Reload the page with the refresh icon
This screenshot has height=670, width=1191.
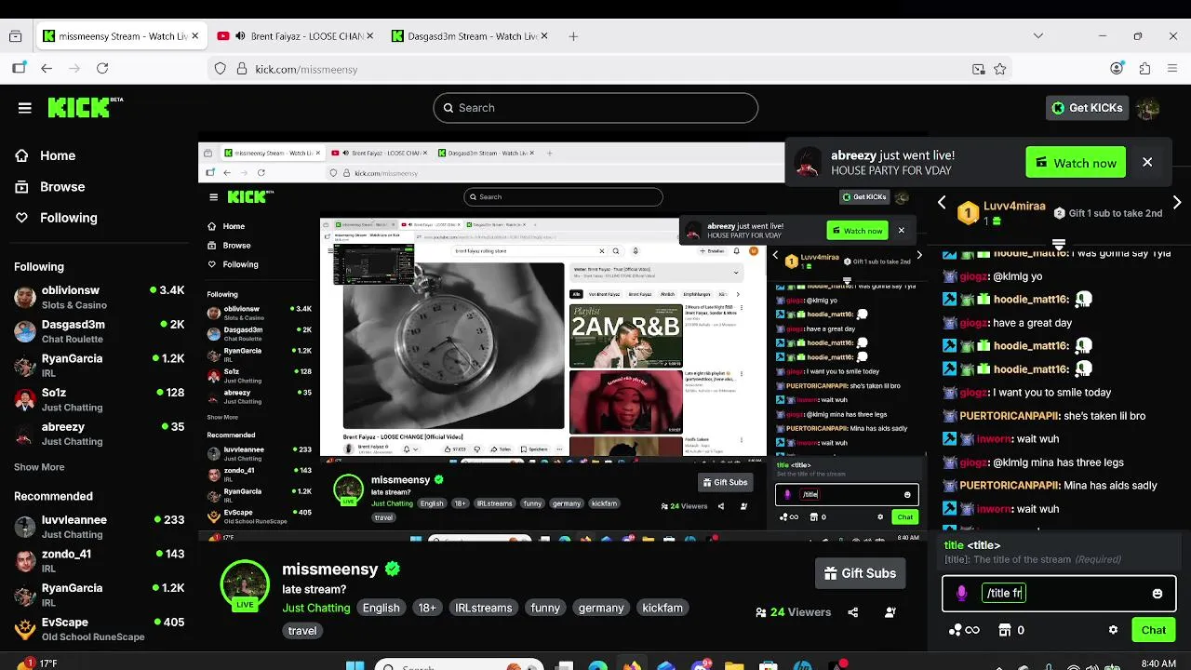coord(102,69)
